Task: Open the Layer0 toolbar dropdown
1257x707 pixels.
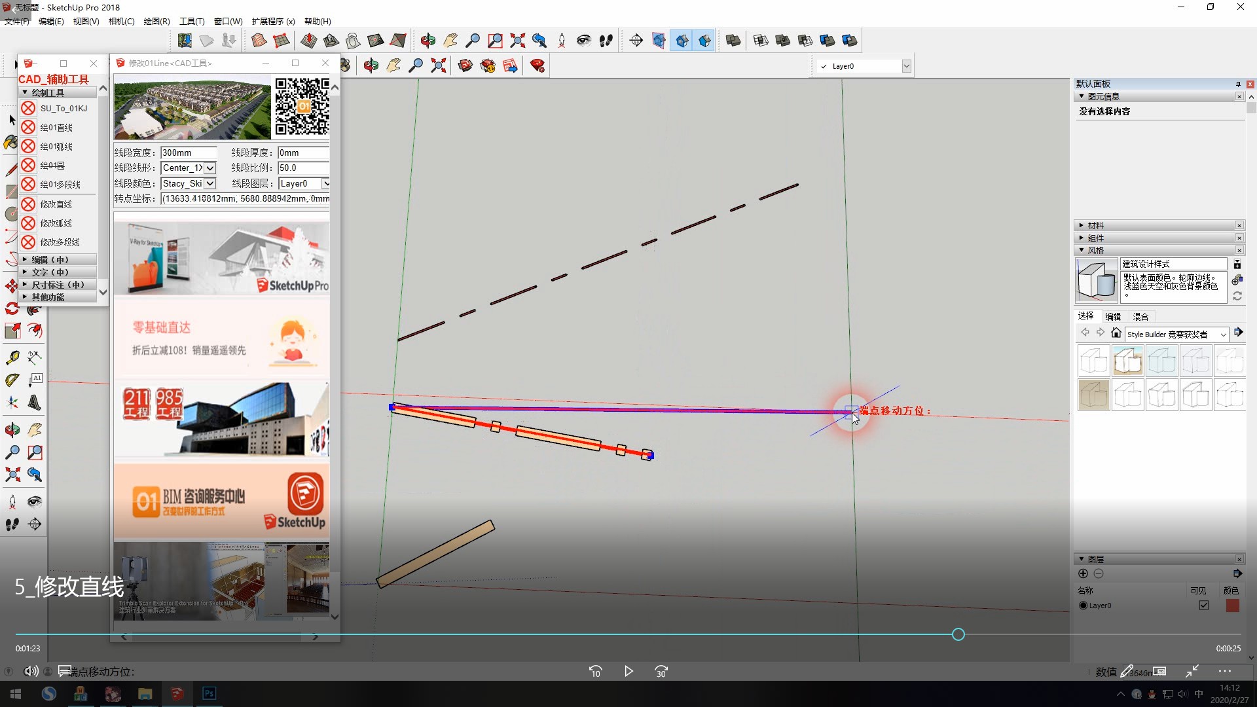Action: (907, 66)
